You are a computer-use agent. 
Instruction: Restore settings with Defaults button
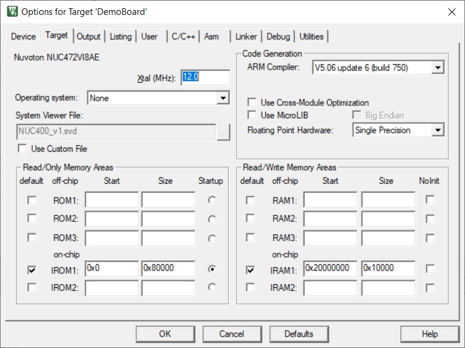[299, 334]
